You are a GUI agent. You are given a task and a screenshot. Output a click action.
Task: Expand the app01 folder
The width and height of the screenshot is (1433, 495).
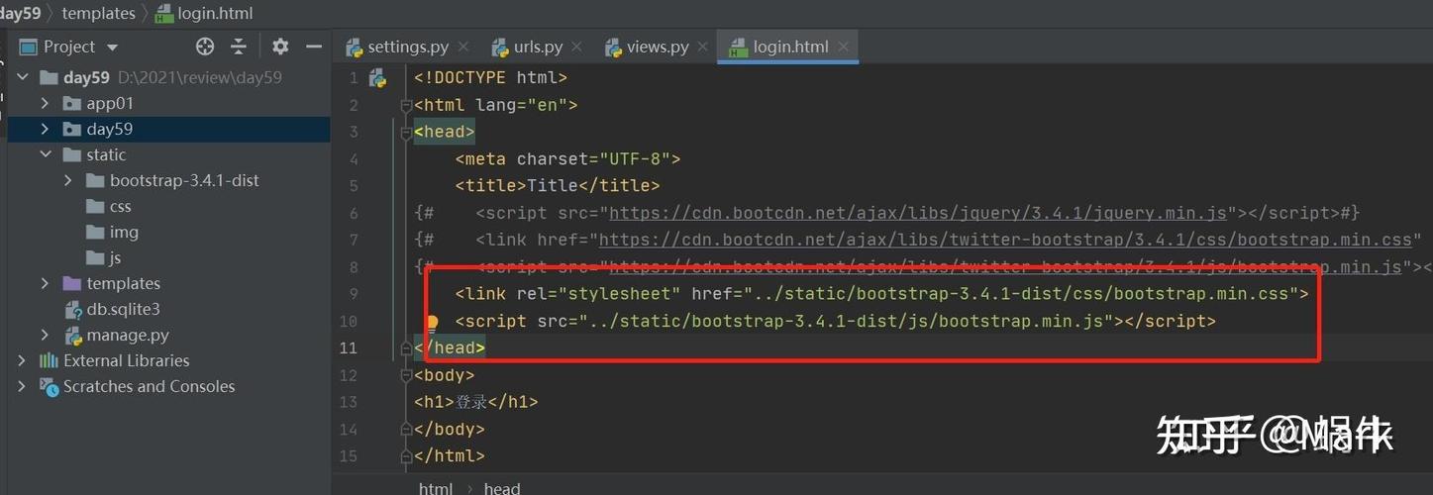[45, 103]
